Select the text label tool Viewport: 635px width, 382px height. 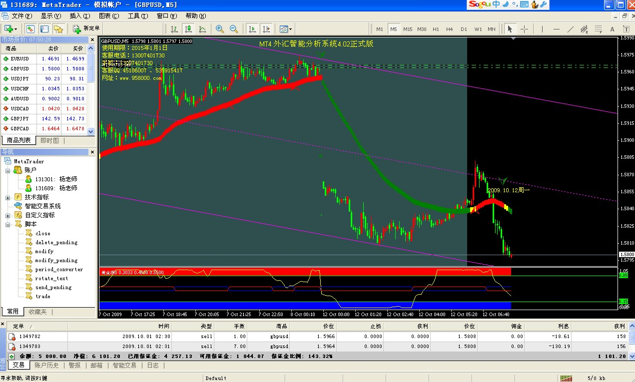tap(627, 29)
